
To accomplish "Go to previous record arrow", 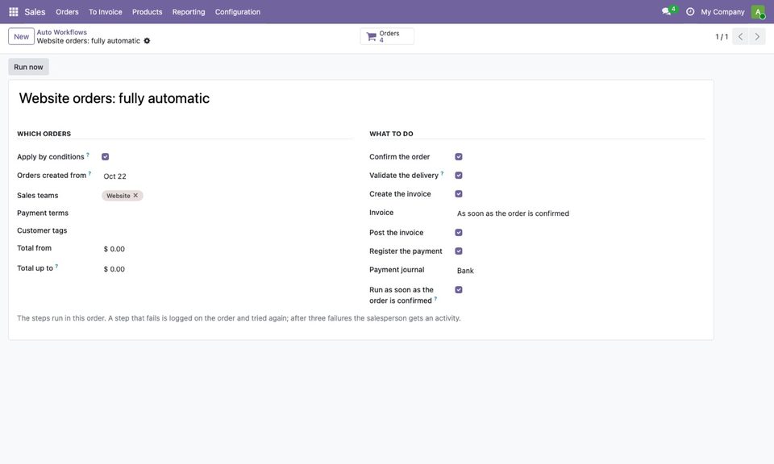I will click(740, 36).
